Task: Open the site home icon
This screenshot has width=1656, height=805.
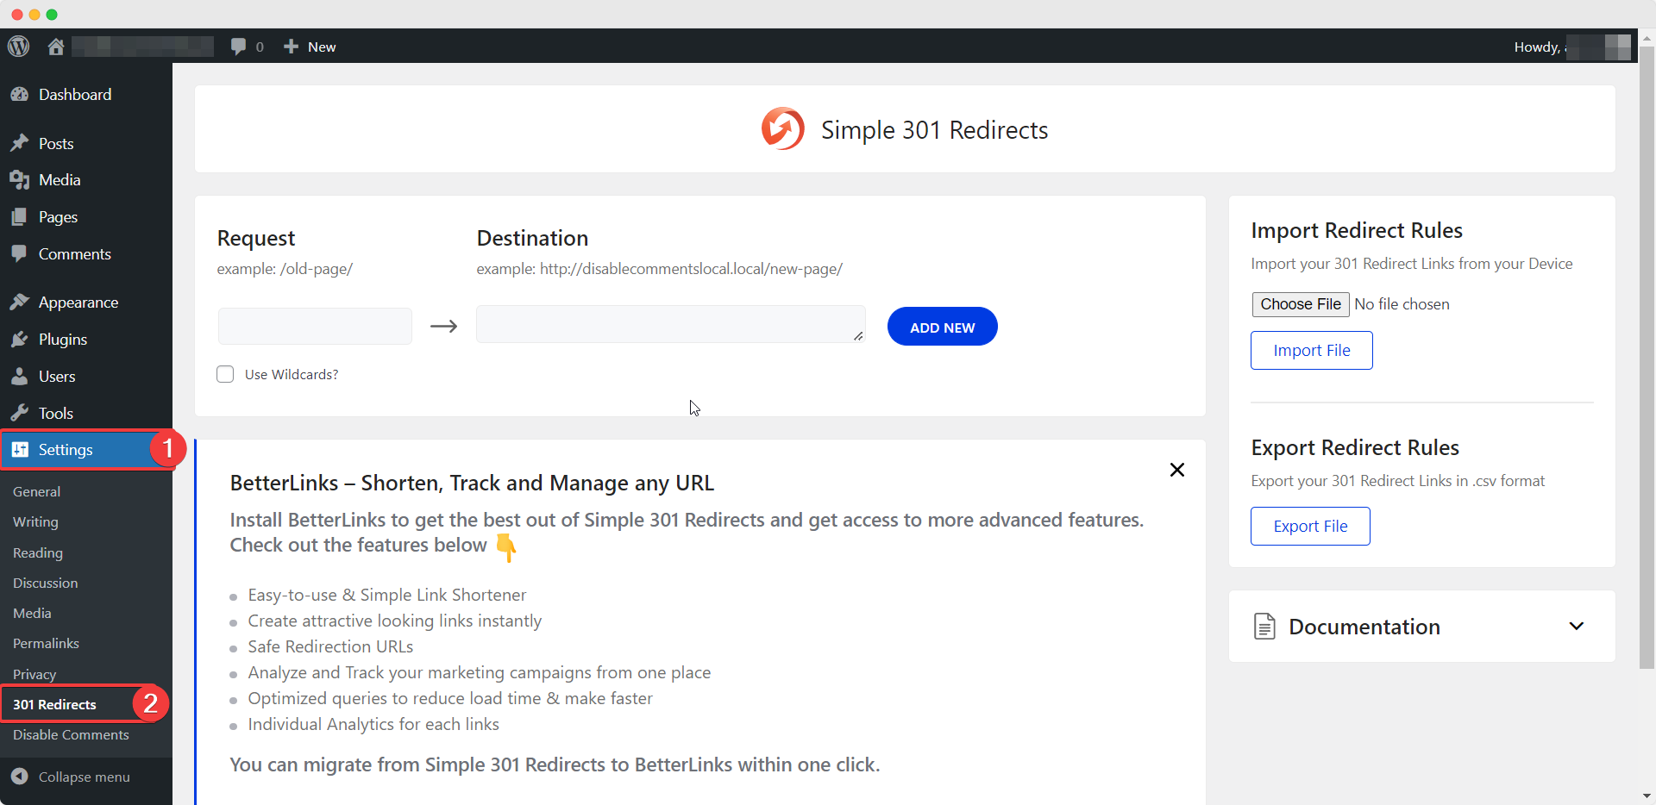Action: (56, 47)
